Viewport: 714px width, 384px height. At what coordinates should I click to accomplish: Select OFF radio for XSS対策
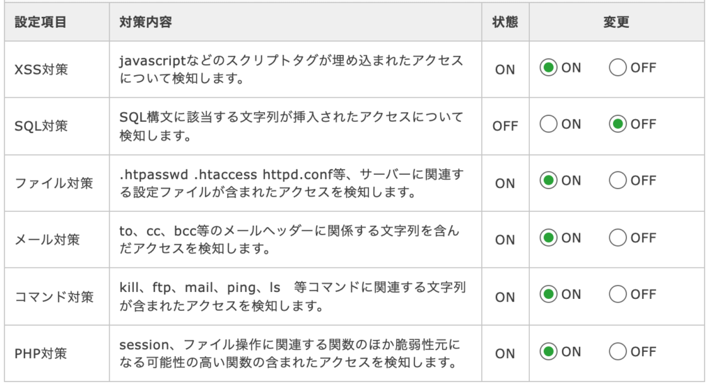point(618,68)
